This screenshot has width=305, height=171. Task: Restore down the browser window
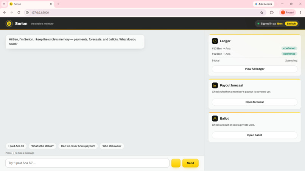(x=291, y=4)
